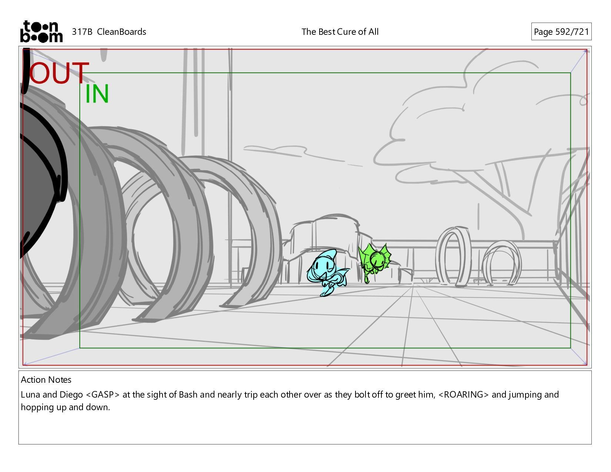The height and width of the screenshot is (472, 611).
Task: Select the '317B CleanBoards' header text
Action: (109, 32)
